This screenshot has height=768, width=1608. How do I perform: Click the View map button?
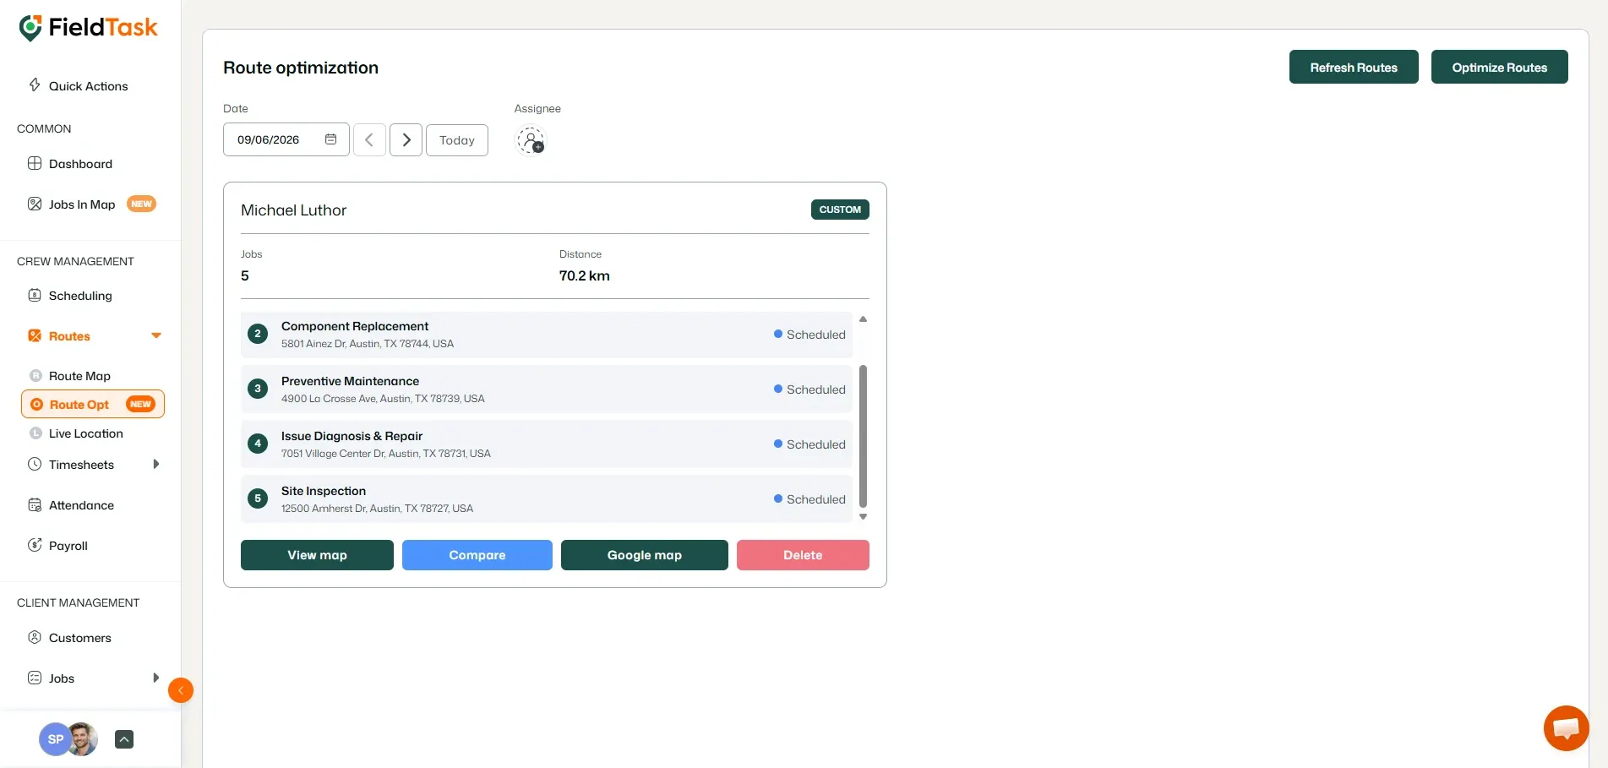tap(317, 555)
